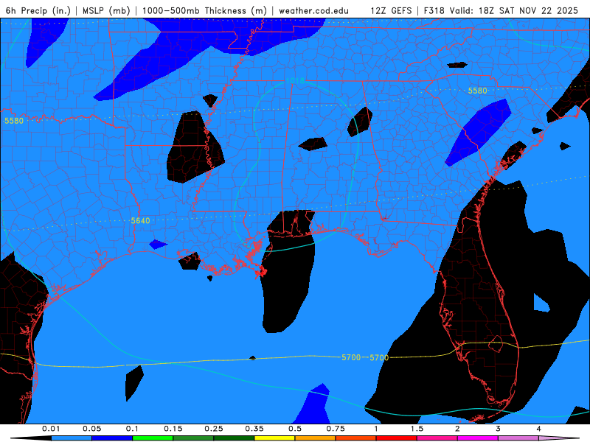Select the dark blue 0.05 legend swatch
Screen dimensions: 590x442
click(112, 438)
